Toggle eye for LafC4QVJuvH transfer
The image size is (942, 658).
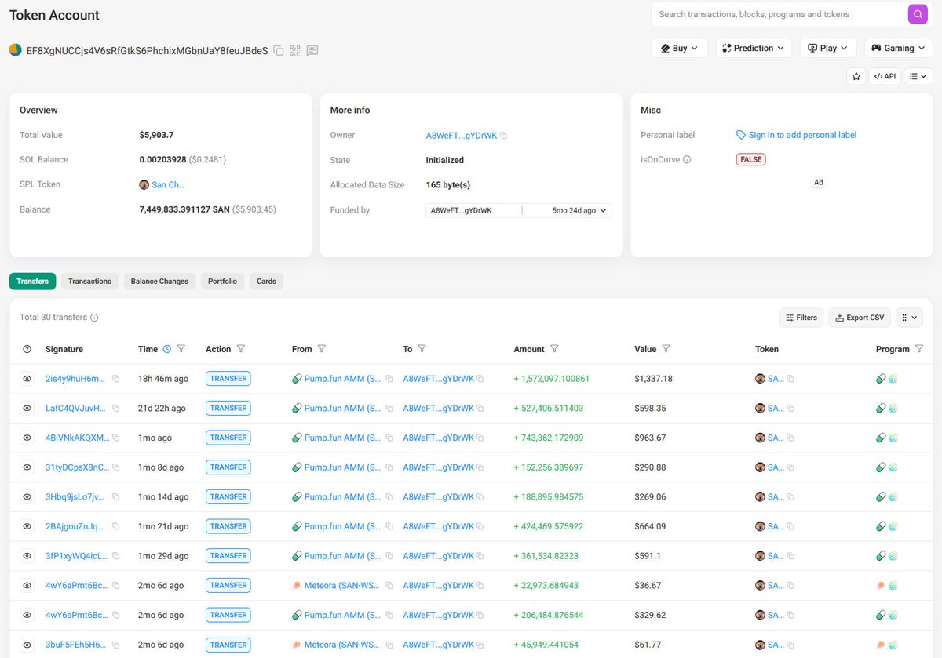tap(27, 409)
